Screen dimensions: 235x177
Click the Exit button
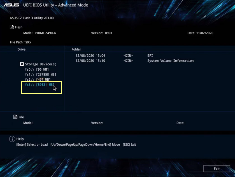click(217, 169)
